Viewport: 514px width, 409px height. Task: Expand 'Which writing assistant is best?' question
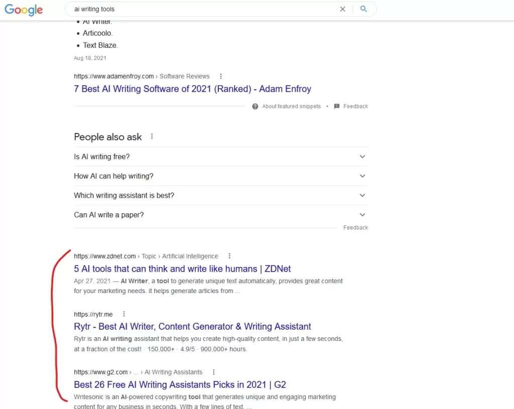pyautogui.click(x=221, y=195)
